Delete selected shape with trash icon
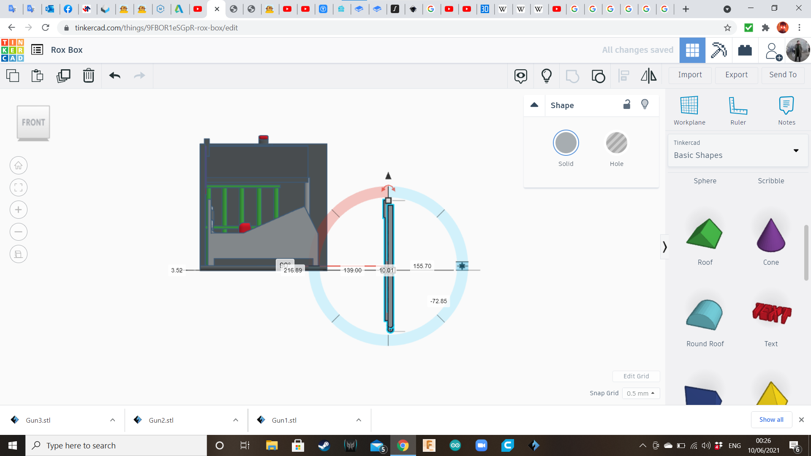The height and width of the screenshot is (456, 811). tap(89, 76)
